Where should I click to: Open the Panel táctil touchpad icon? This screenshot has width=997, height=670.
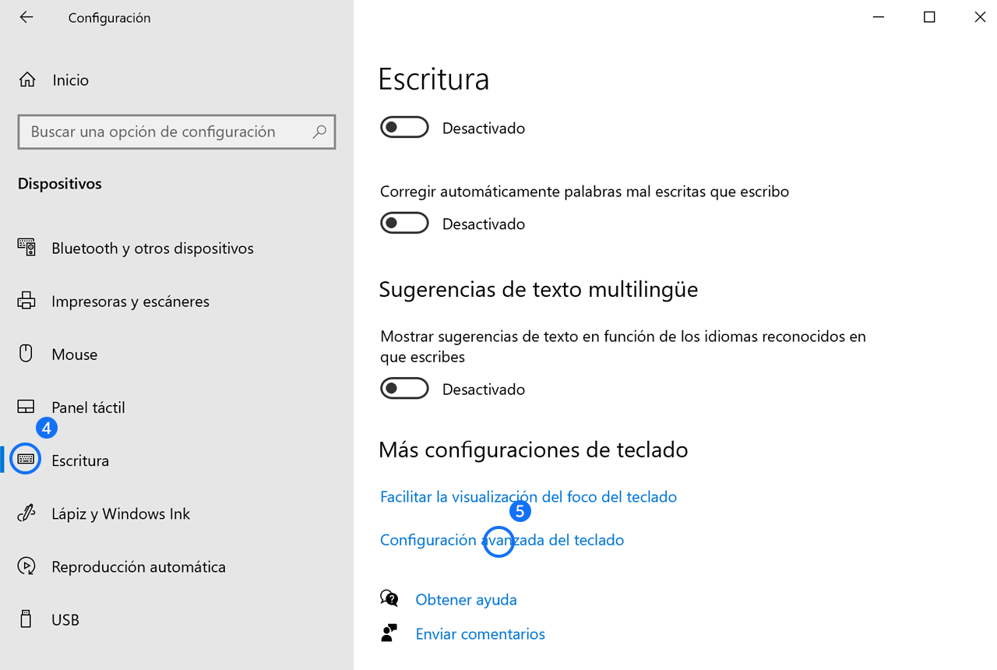(26, 407)
